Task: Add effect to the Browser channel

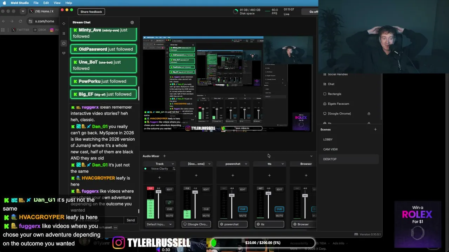Action: [x=306, y=175]
